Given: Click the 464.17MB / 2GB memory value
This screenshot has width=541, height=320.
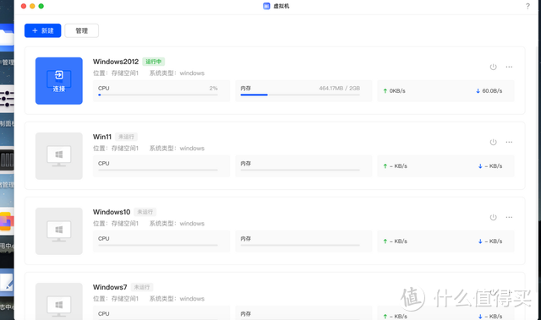Looking at the screenshot, I should pyautogui.click(x=340, y=88).
